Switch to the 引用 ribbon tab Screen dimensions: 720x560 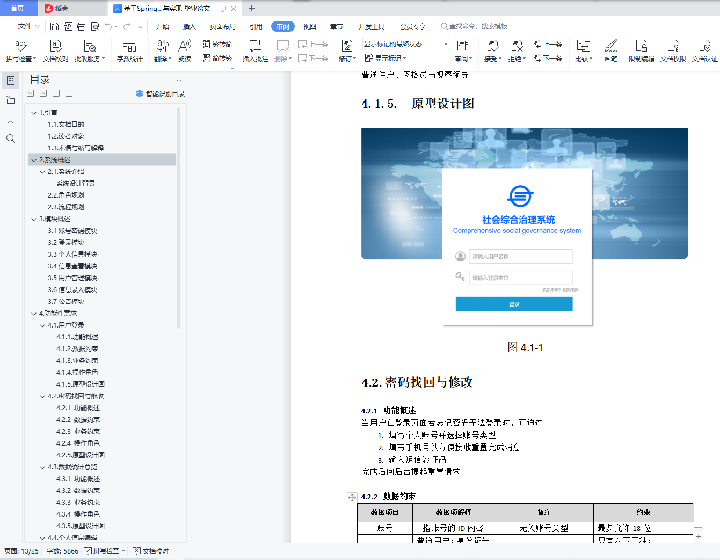pyautogui.click(x=256, y=26)
